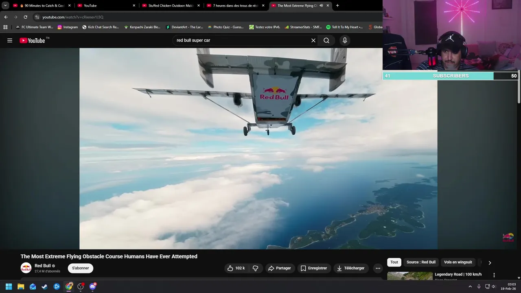The image size is (521, 293).
Task: Open the volume tray icon
Action: pyautogui.click(x=494, y=286)
